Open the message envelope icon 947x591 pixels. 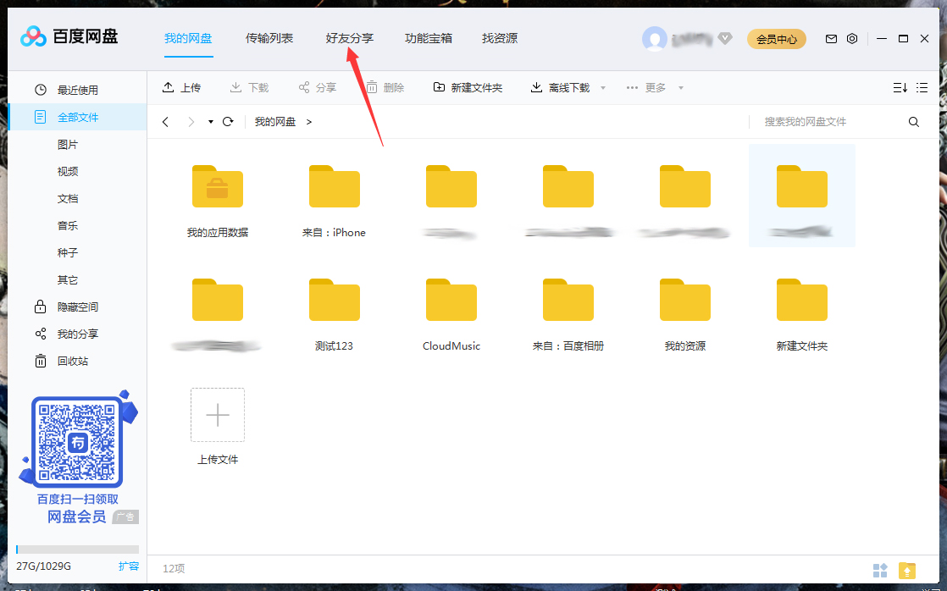(x=831, y=39)
